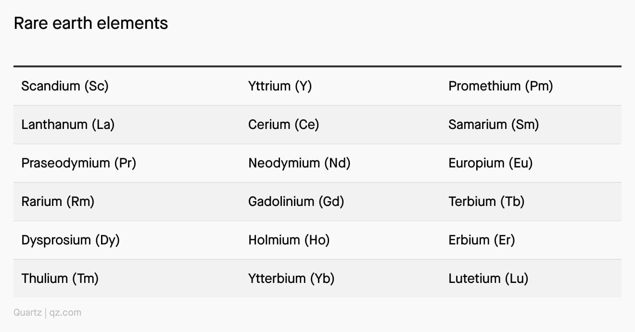Click the Erbium (Er) cell
This screenshot has width=635, height=332.
(482, 240)
